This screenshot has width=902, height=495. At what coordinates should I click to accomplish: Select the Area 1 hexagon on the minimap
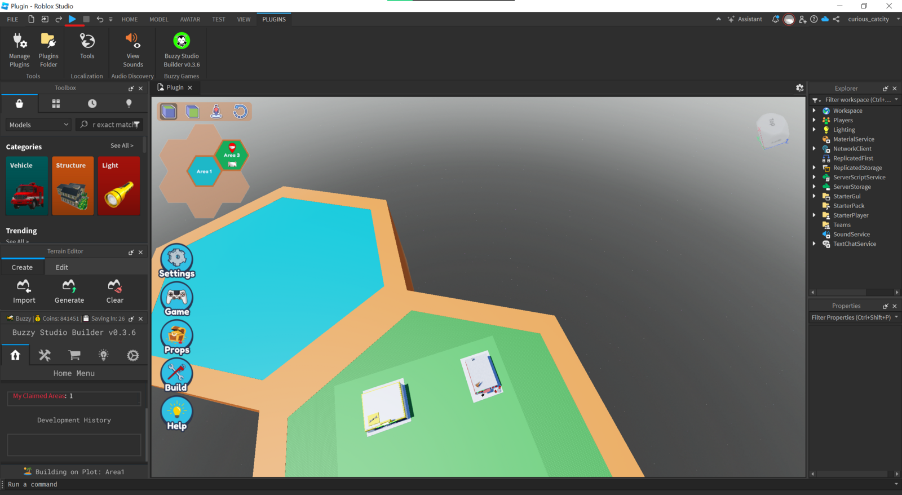point(204,171)
